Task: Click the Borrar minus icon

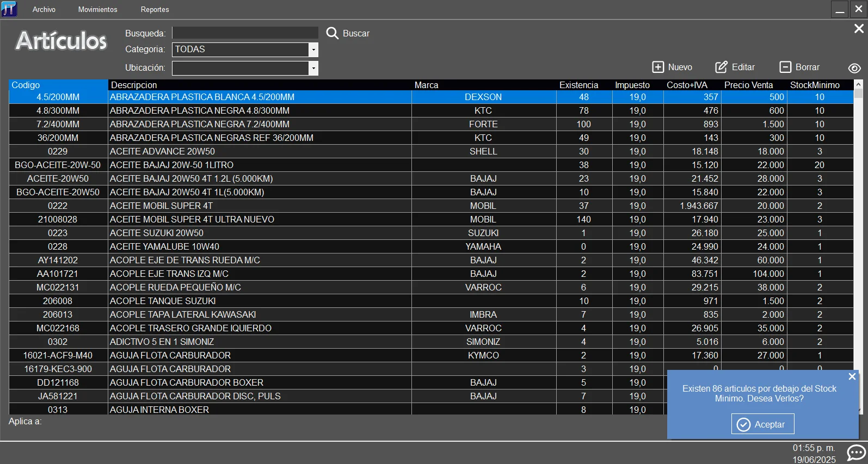Action: 785,67
